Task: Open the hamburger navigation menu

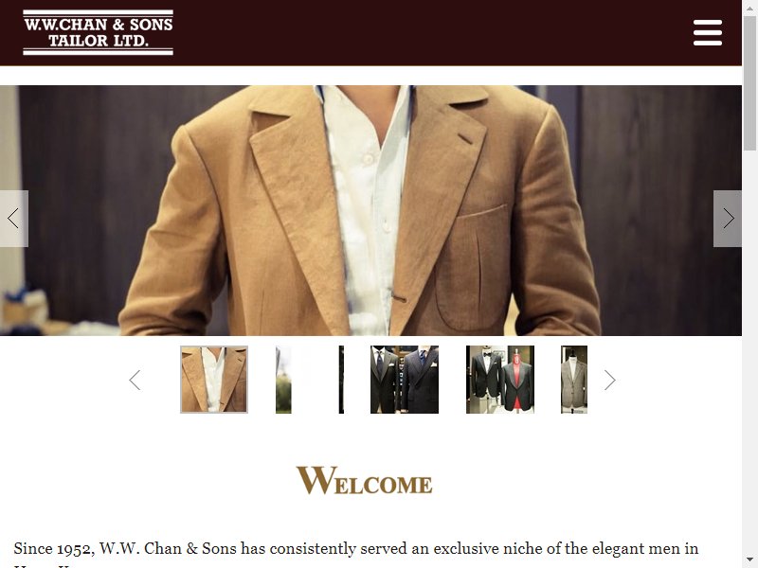Action: 707,33
